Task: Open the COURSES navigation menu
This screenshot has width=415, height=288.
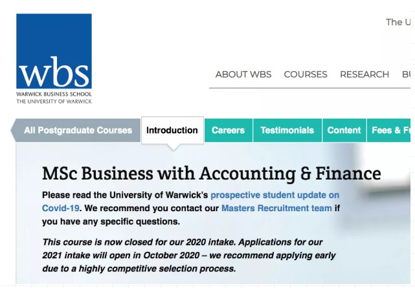Action: click(306, 74)
